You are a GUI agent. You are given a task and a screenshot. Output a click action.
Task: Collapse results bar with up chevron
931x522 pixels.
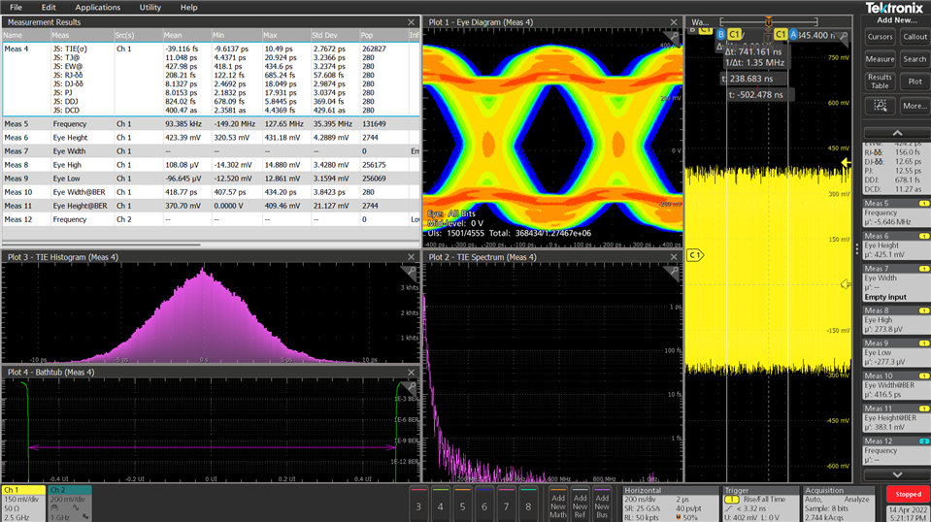click(x=897, y=133)
